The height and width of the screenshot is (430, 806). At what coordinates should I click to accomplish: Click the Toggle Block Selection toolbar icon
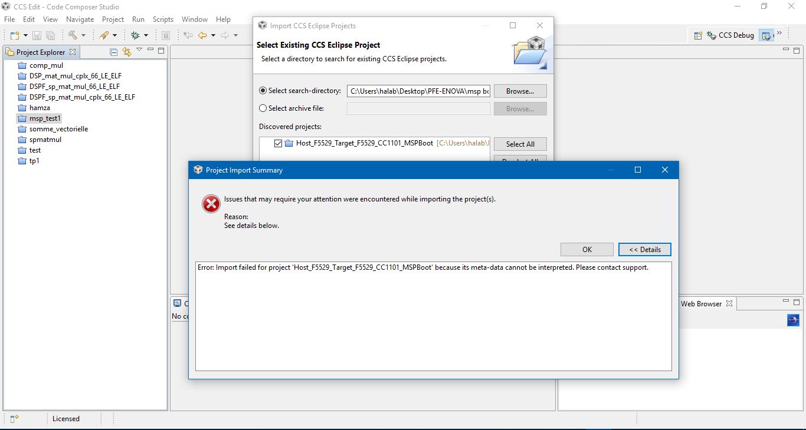click(166, 35)
